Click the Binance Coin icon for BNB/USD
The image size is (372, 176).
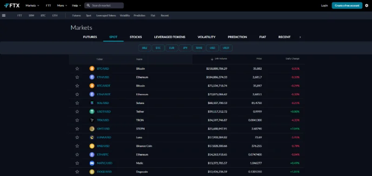tap(92, 146)
